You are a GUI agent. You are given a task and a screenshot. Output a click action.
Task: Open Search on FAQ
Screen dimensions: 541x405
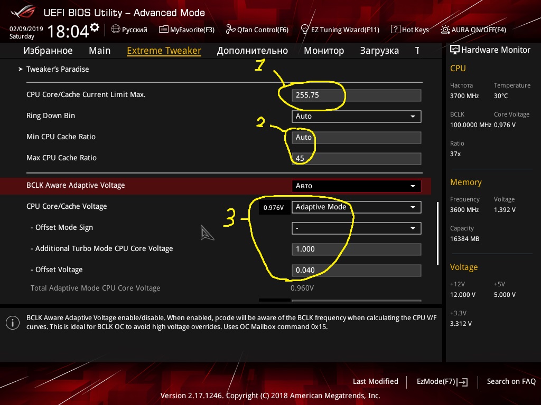coord(511,382)
